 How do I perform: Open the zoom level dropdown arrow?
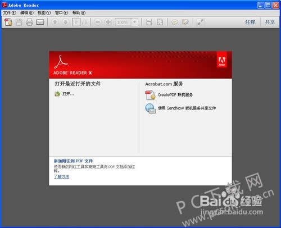point(134,22)
